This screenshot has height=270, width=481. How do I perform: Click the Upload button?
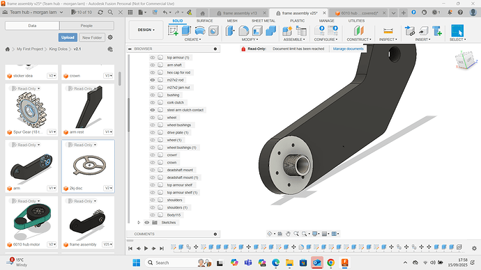tap(68, 38)
